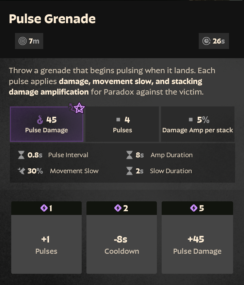This screenshot has height=285, width=244.
Task: Select the Damage Amp per stack box
Action: 198,124
